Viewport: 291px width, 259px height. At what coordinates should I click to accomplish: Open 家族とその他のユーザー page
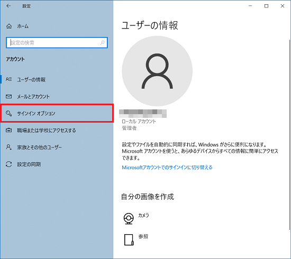(39, 147)
